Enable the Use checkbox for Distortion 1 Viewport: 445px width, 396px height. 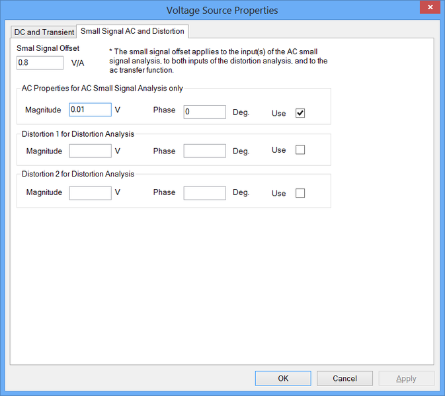(300, 150)
